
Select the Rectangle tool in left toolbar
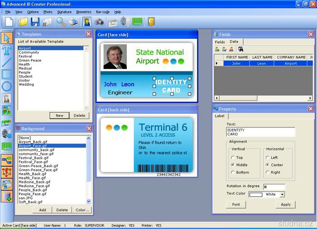click(7, 74)
